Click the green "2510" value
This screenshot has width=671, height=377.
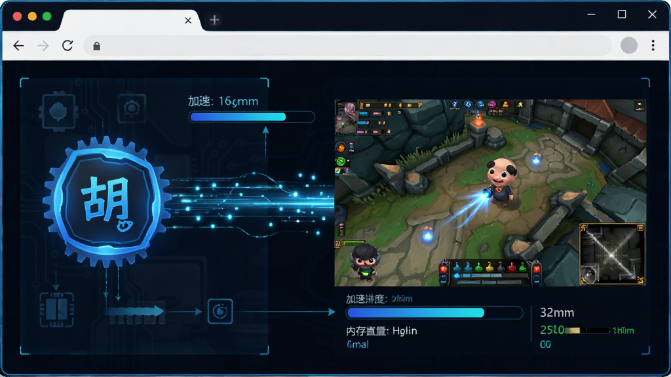[552, 330]
